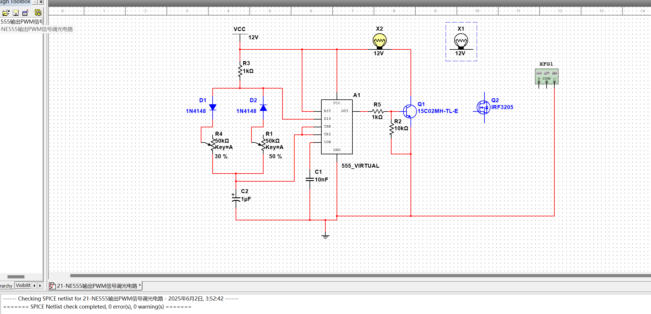This screenshot has height=314, width=651.
Task: Click the save floppy disk icon
Action: pyautogui.click(x=16, y=13)
